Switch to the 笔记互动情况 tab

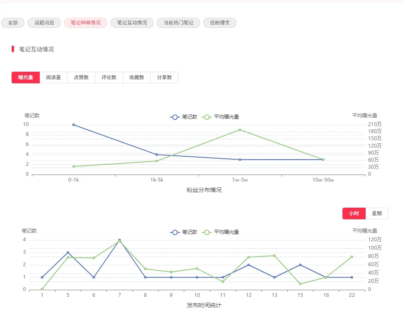pyautogui.click(x=132, y=23)
